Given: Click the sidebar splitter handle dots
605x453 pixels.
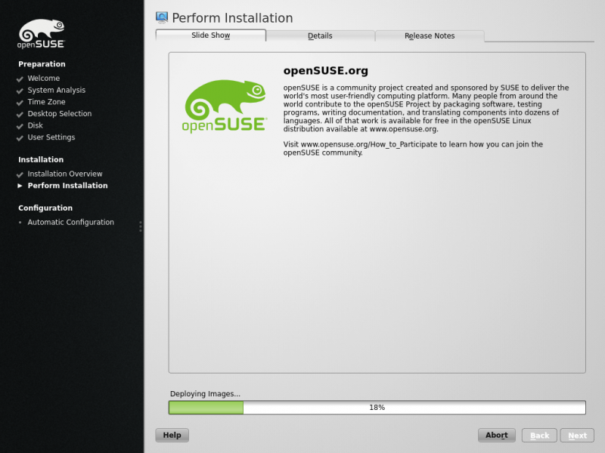Looking at the screenshot, I should pos(141,226).
